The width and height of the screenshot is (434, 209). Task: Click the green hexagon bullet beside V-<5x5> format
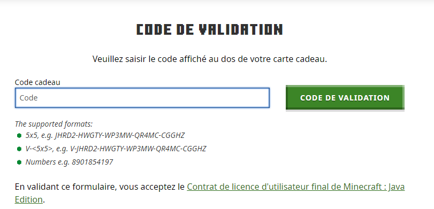[x=19, y=149]
